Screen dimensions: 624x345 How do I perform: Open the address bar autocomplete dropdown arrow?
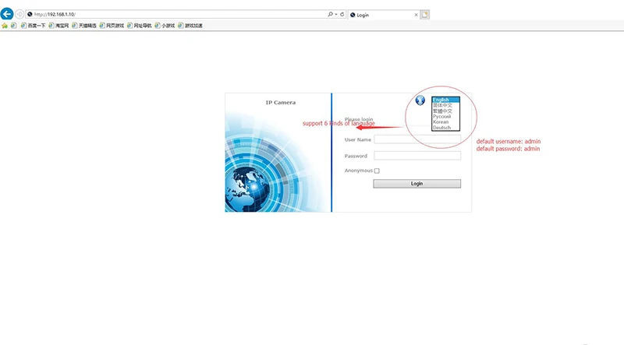[x=336, y=14]
